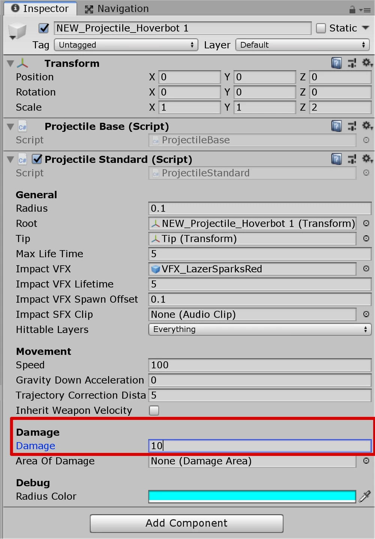Click the VFX_LazerSparksRed object field
This screenshot has width=375, height=539.
point(252,269)
